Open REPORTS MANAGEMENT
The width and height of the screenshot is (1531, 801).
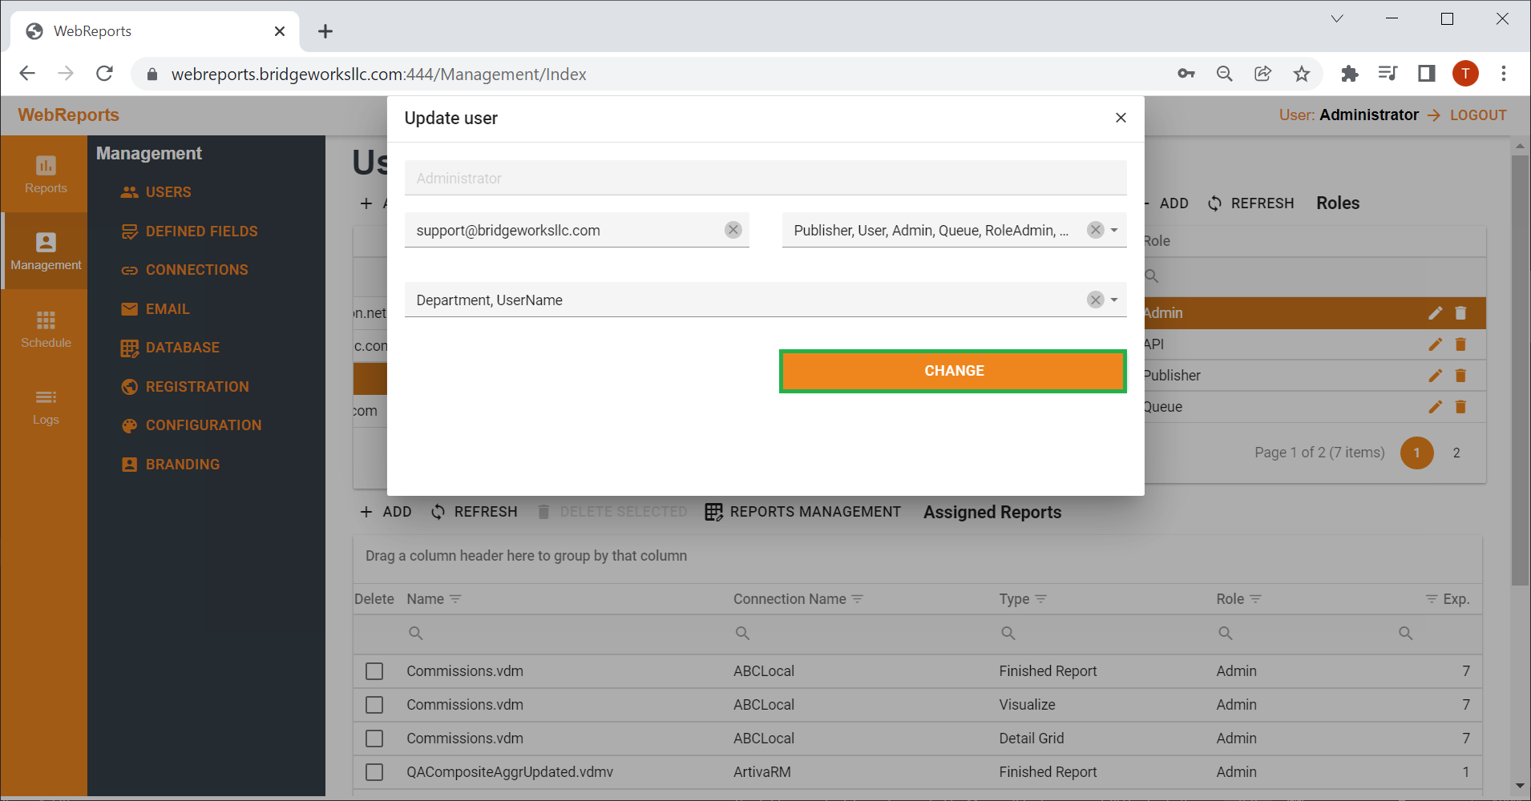point(802,512)
